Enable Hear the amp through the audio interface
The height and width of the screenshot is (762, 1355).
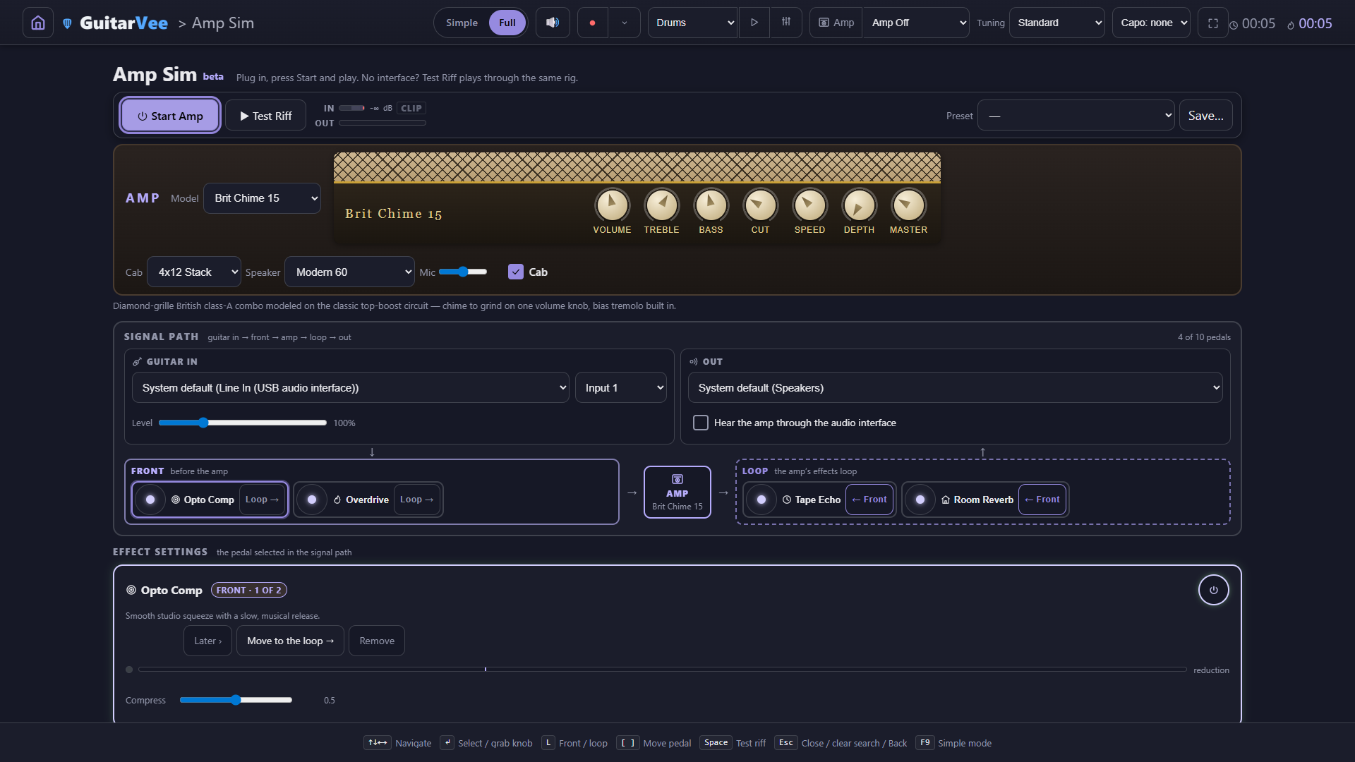(701, 423)
